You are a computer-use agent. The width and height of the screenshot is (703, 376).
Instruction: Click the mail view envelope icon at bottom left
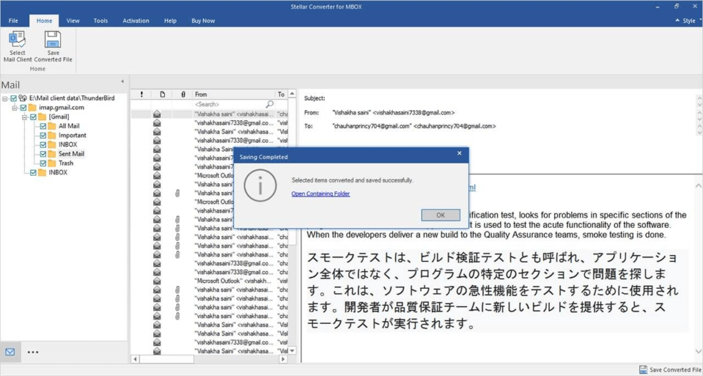tap(10, 352)
